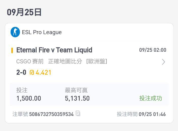Click the 09月25日 date header

point(24,12)
